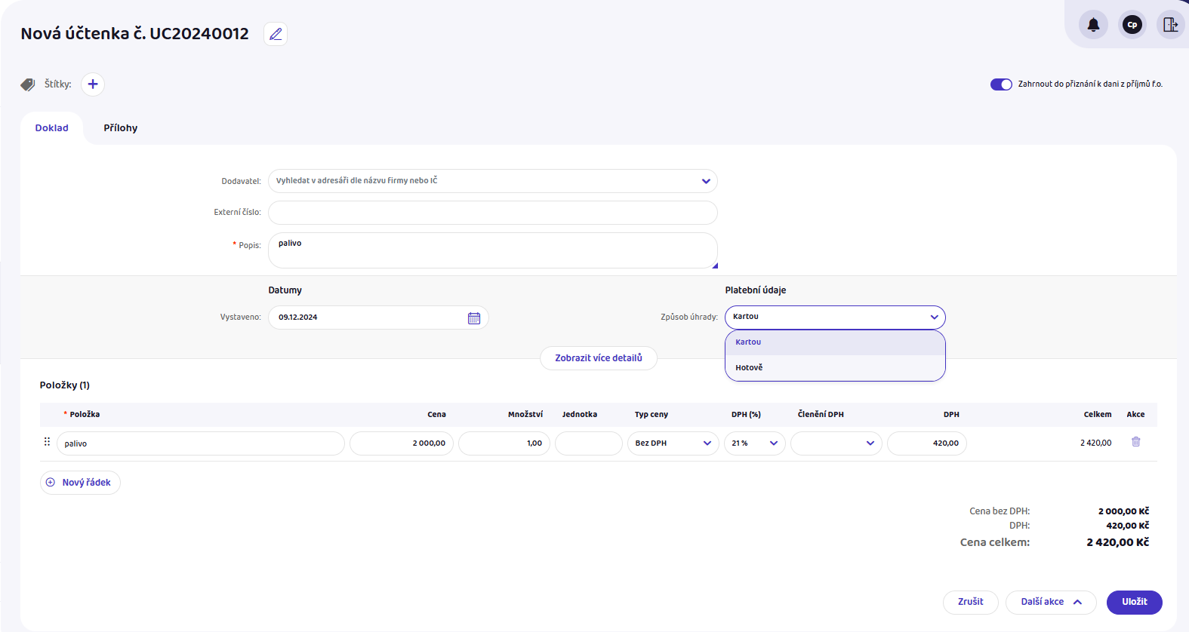The height and width of the screenshot is (632, 1189).
Task: Add a new tag with plus button
Action: [93, 84]
